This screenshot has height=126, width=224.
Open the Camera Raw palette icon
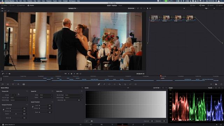(2, 84)
